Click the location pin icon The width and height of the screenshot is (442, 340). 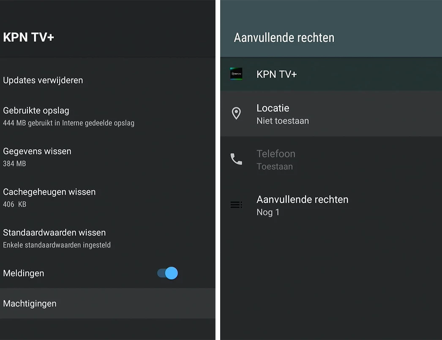point(236,113)
